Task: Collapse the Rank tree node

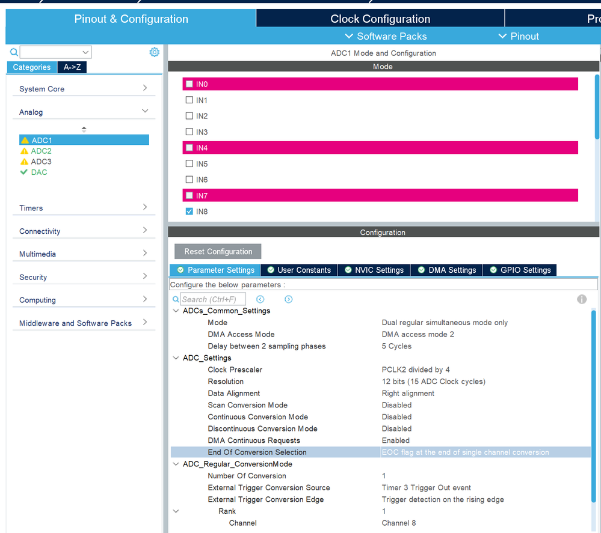Action: coord(176,511)
